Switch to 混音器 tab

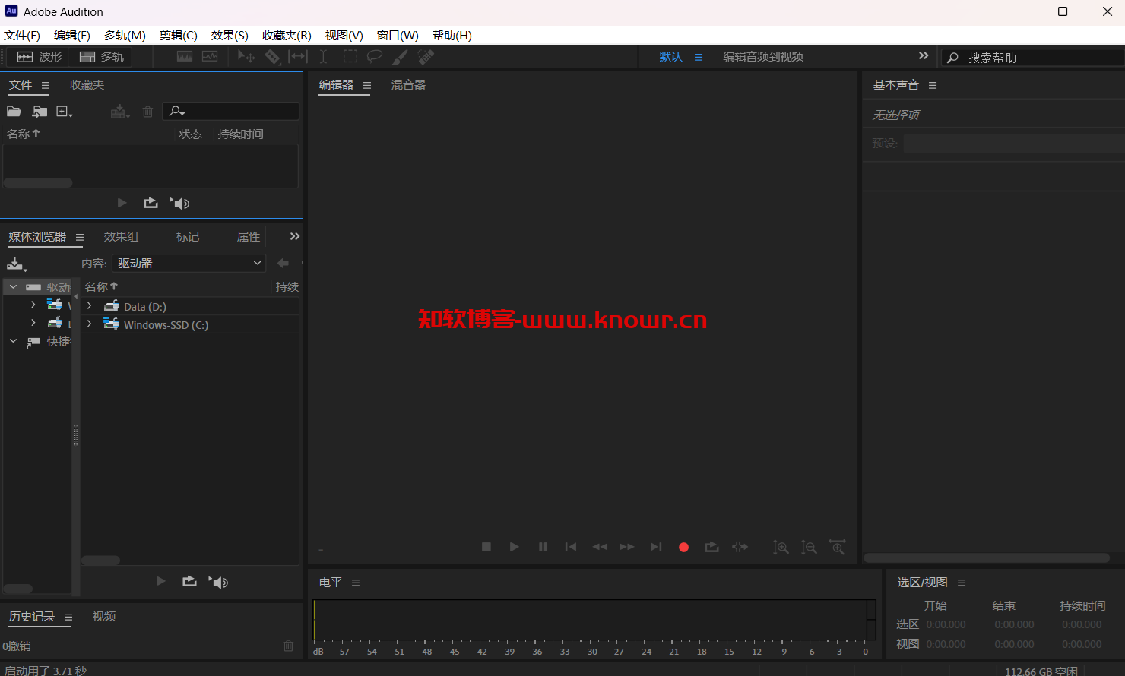click(x=408, y=85)
